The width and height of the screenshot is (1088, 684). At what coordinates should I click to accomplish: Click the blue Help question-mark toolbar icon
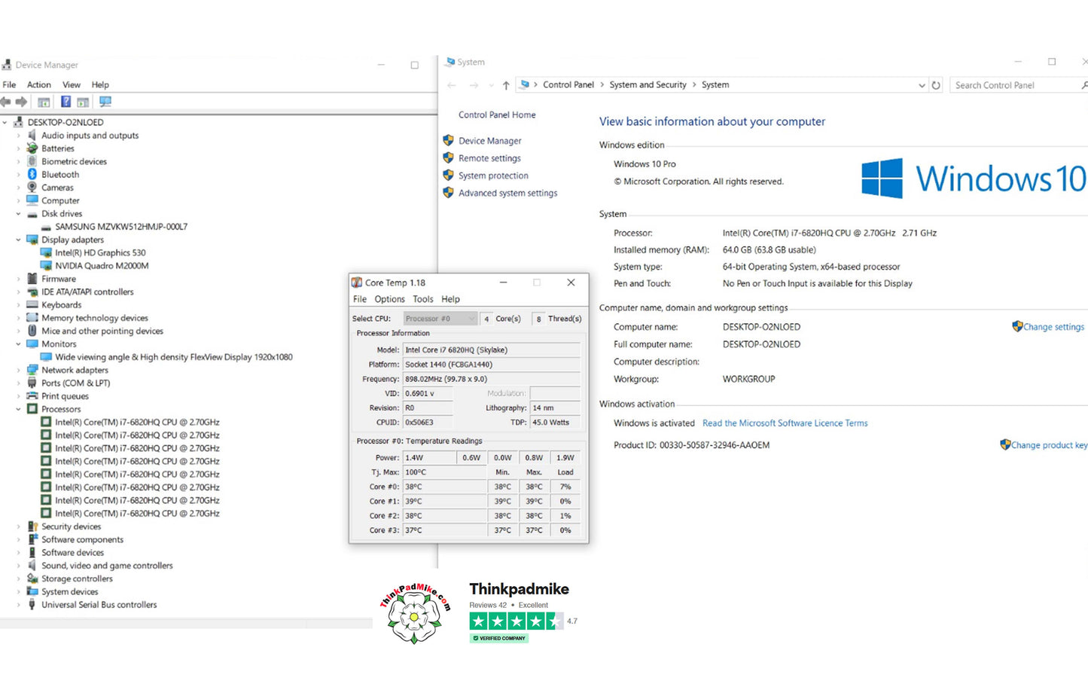[66, 102]
